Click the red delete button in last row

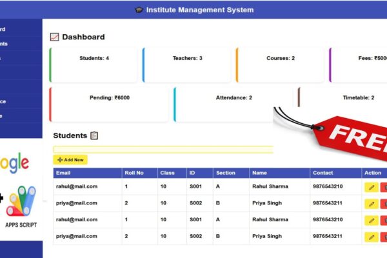(384, 237)
